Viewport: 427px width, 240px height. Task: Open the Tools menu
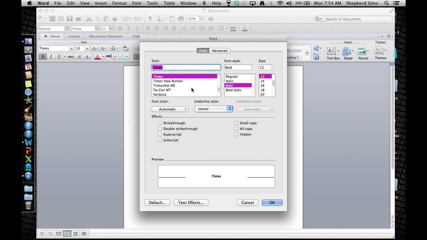tap(152, 3)
